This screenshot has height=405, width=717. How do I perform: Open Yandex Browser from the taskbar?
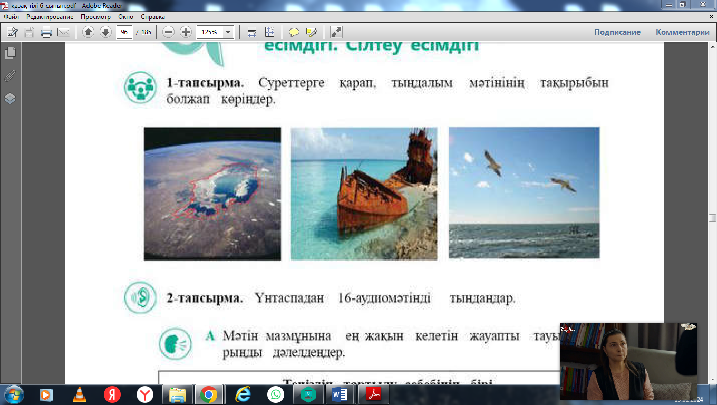(144, 394)
